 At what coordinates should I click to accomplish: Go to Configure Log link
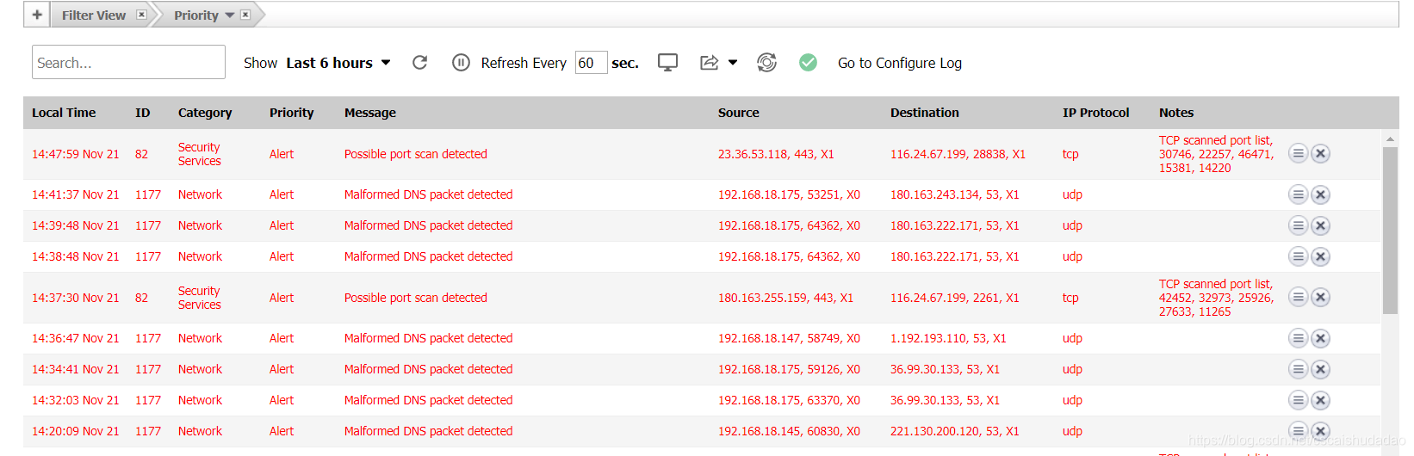pyautogui.click(x=900, y=63)
